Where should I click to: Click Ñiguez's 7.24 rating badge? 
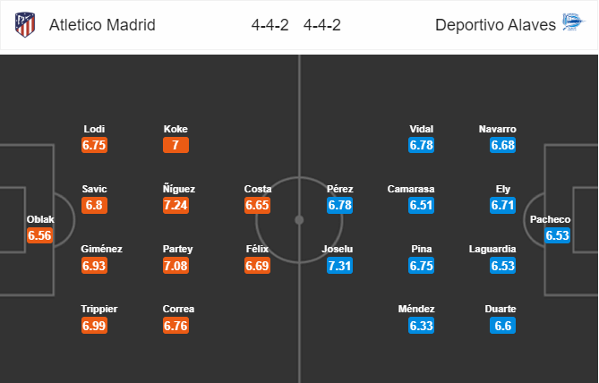176,205
